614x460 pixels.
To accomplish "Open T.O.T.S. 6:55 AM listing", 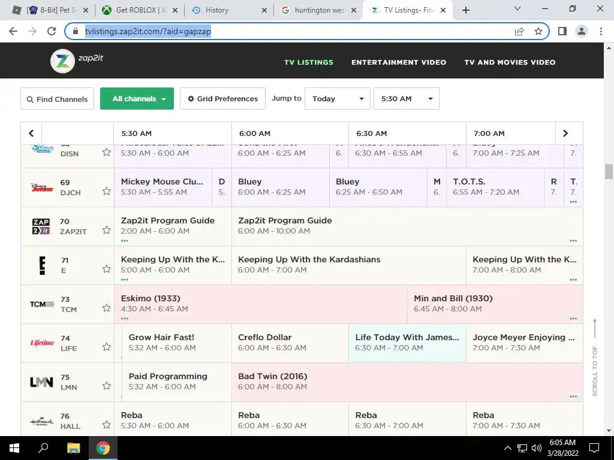I will 495,187.
